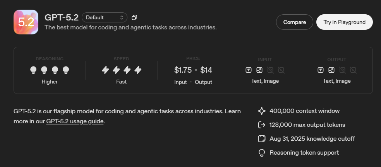Click the GPT-5.2 gradient model logo
The width and height of the screenshot is (381, 167).
point(26,22)
